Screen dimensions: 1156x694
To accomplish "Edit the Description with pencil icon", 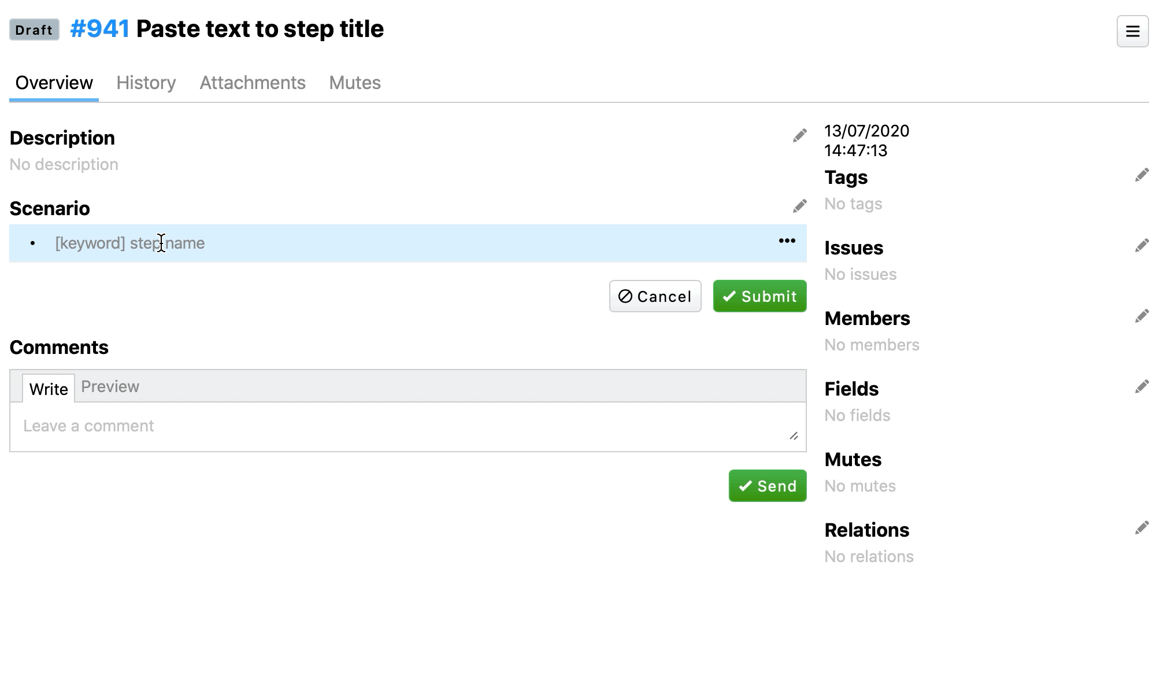I will pos(799,136).
